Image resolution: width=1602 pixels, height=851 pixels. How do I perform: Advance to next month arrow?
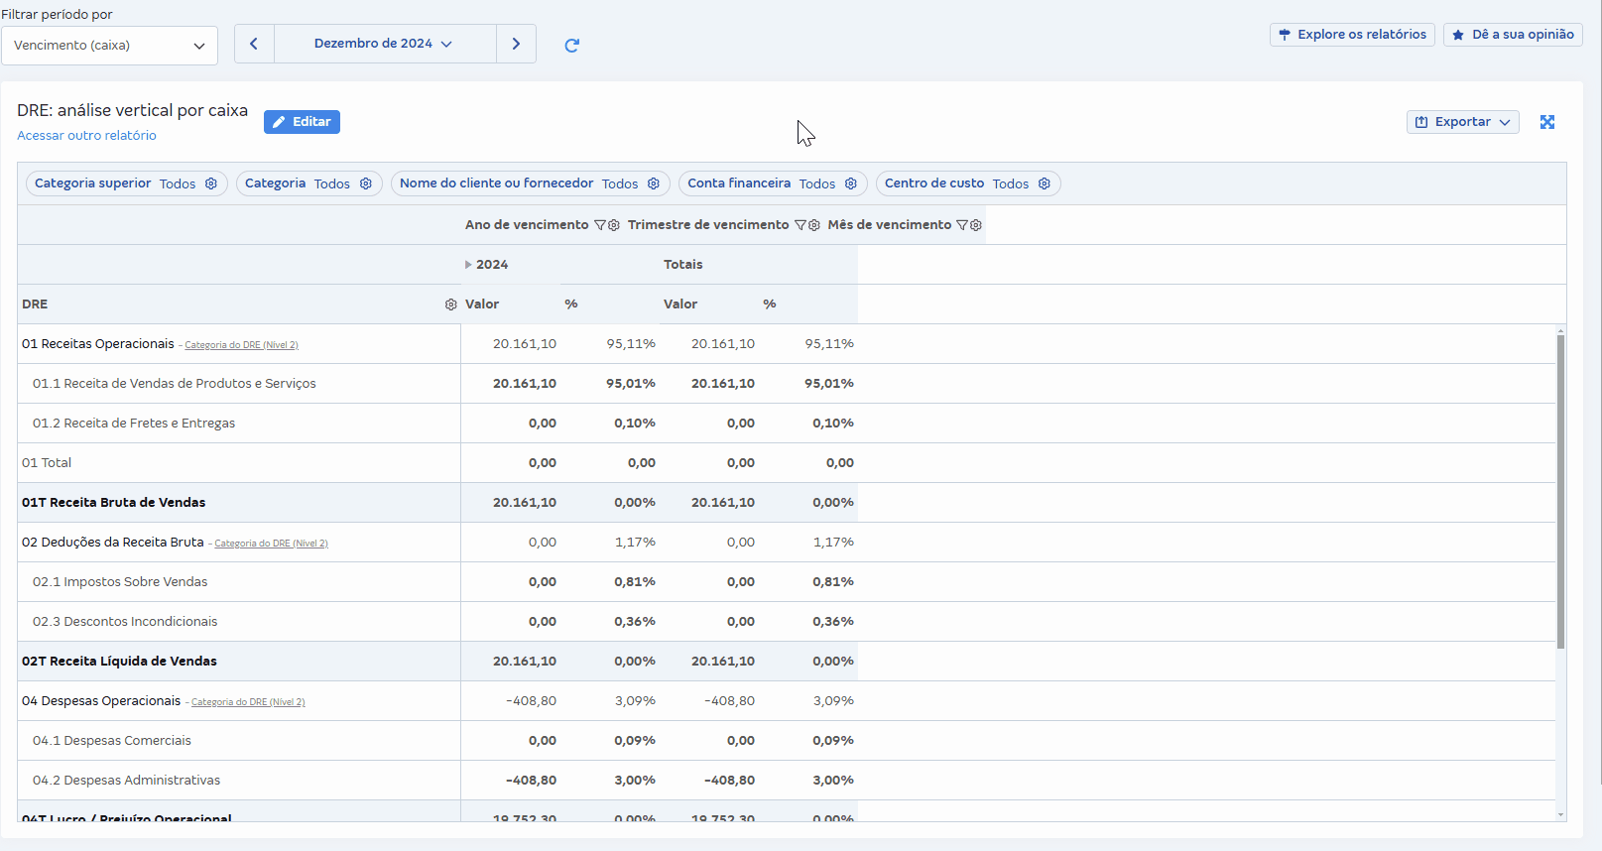click(516, 44)
